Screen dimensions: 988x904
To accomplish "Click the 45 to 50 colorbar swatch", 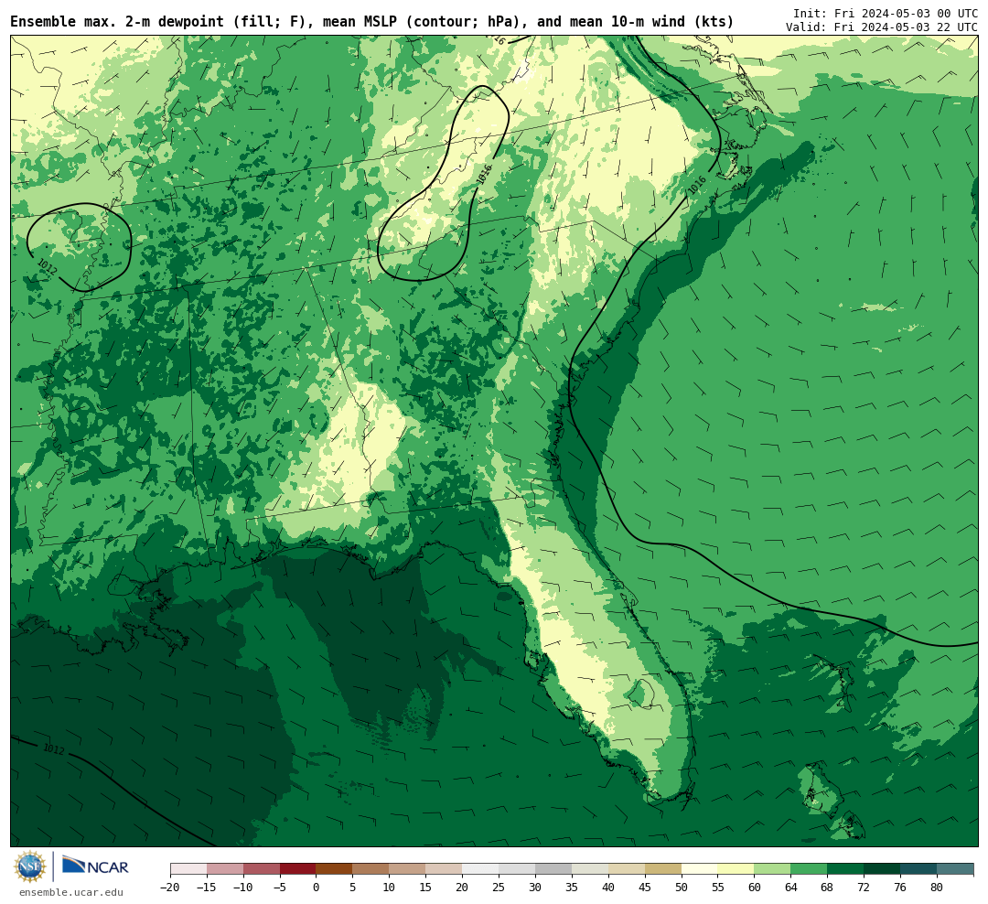I will 663,869.
